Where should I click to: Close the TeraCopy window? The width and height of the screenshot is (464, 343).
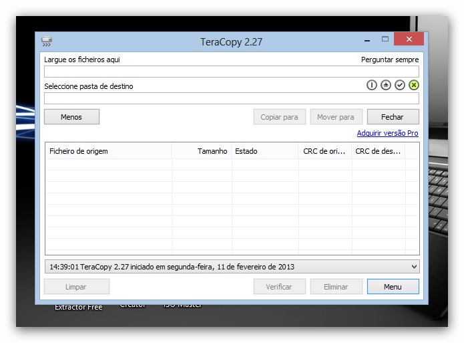point(409,39)
